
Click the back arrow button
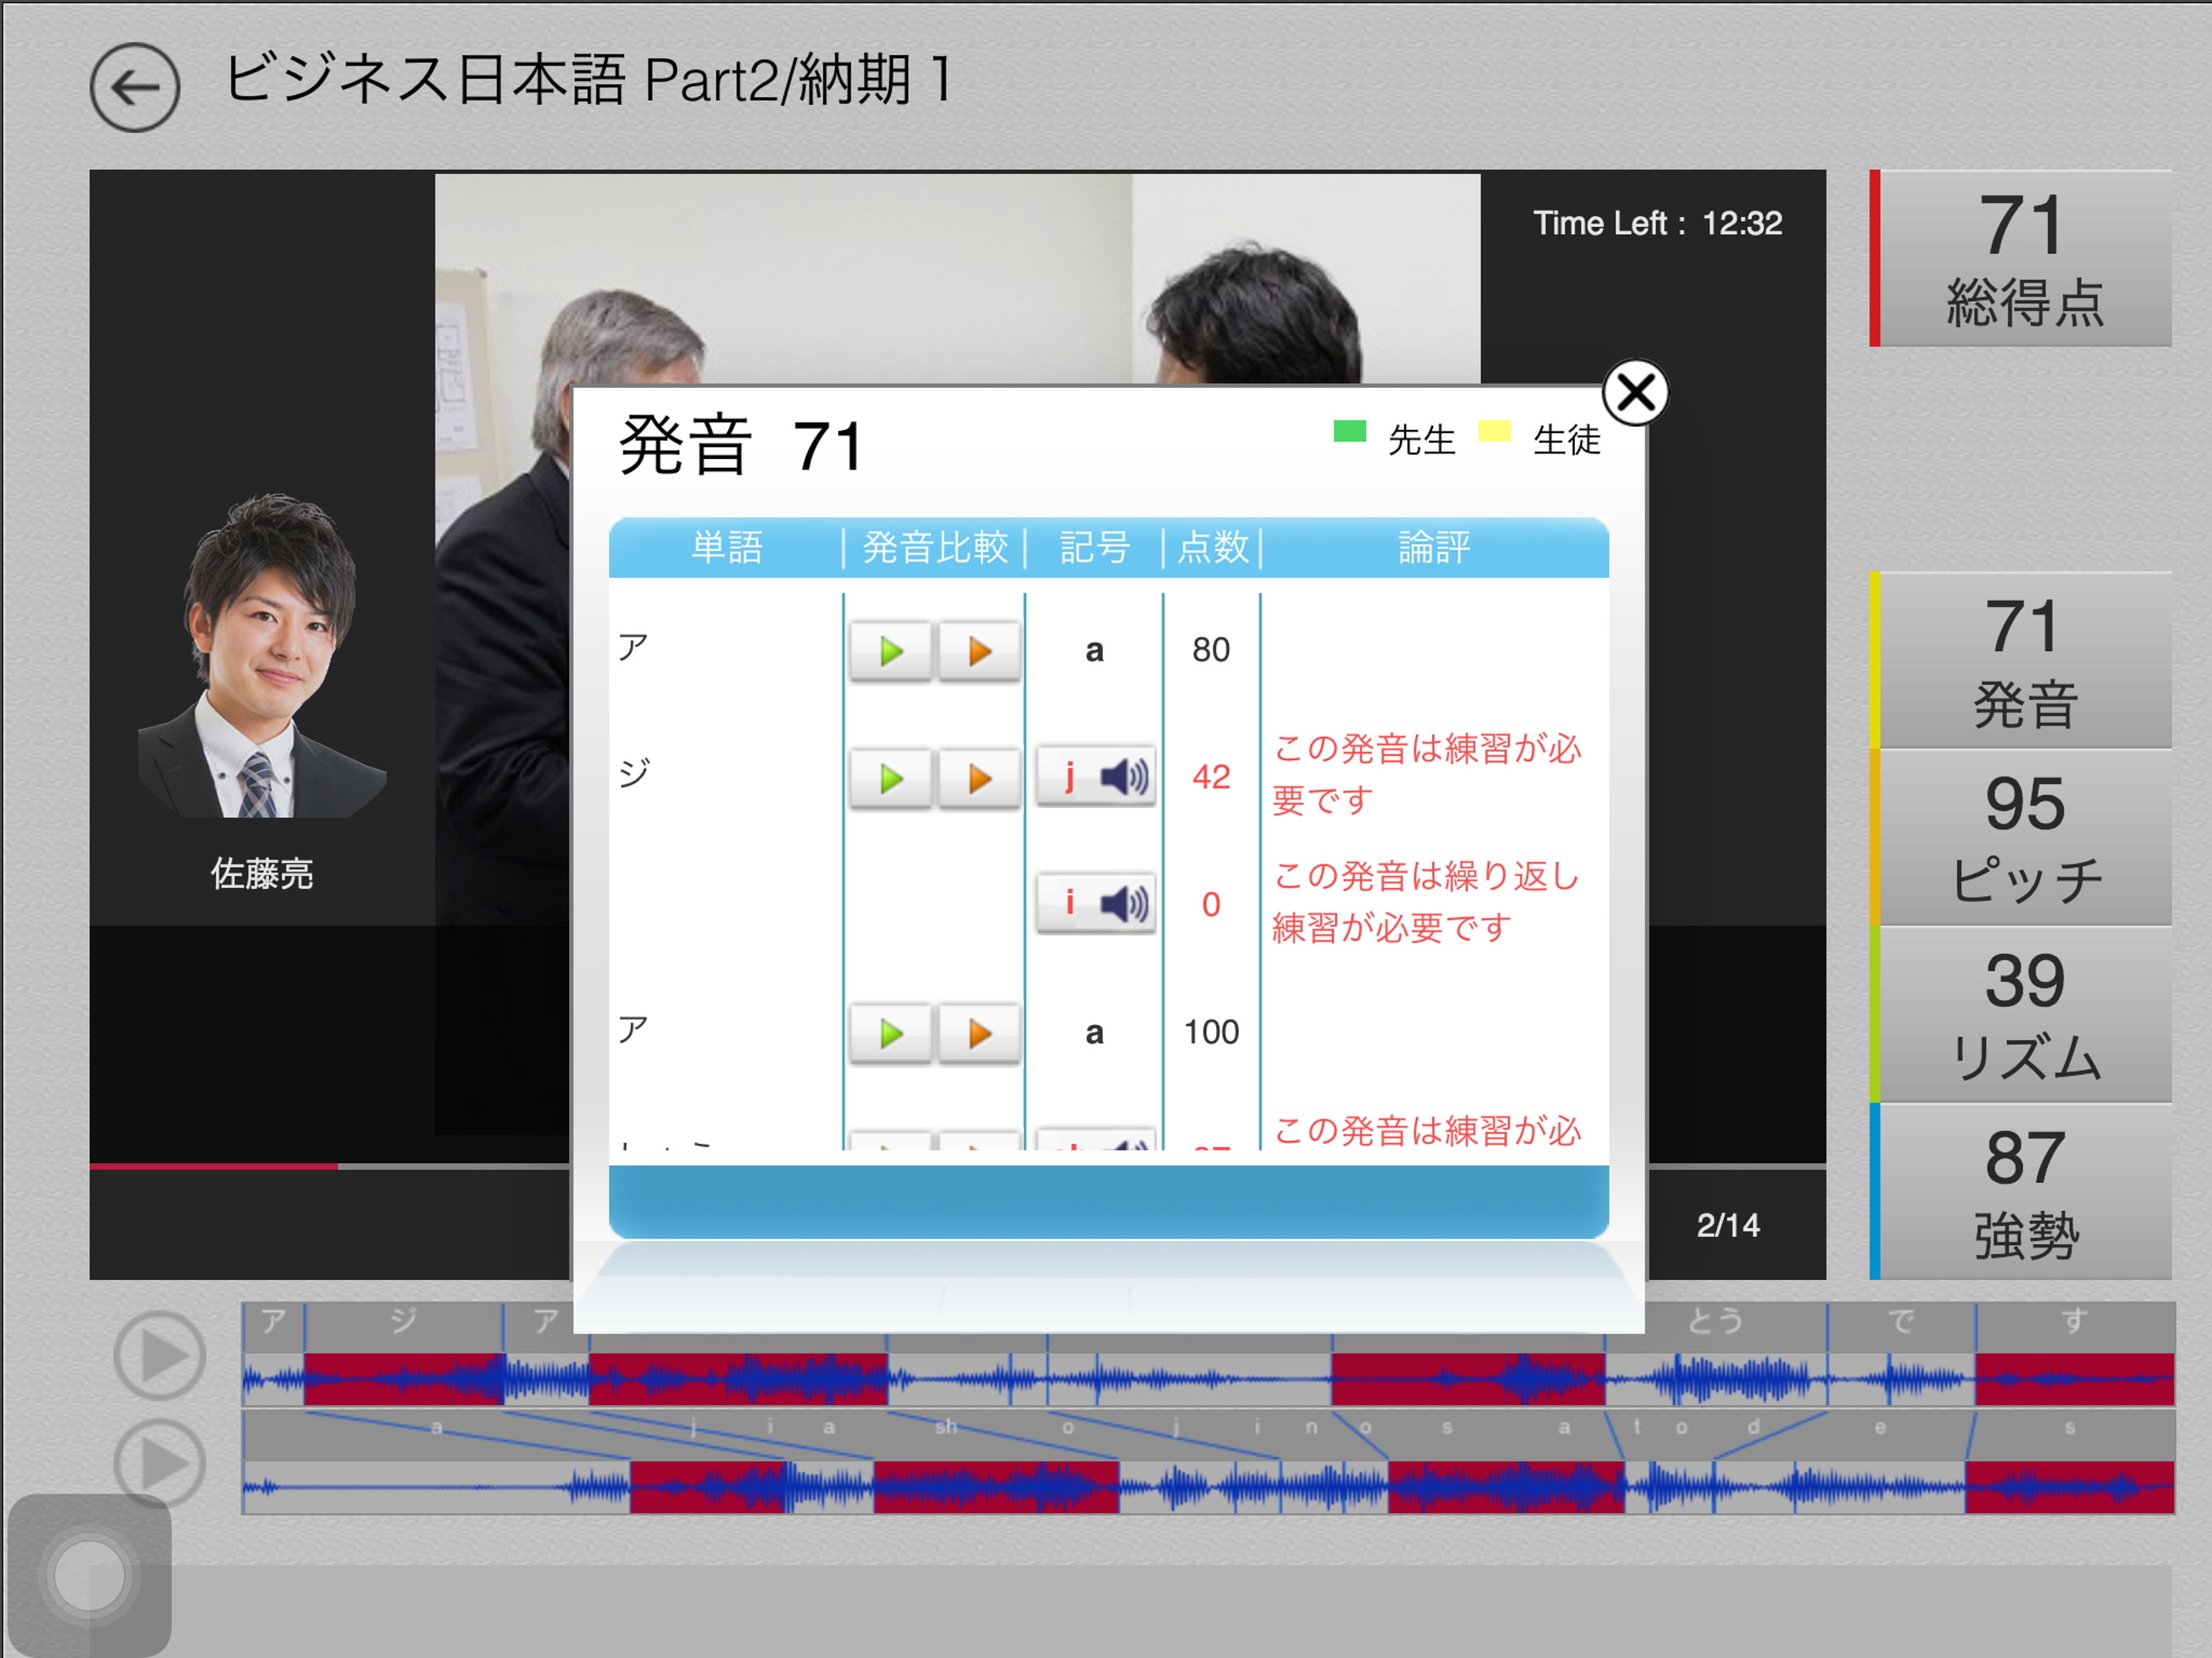[135, 88]
